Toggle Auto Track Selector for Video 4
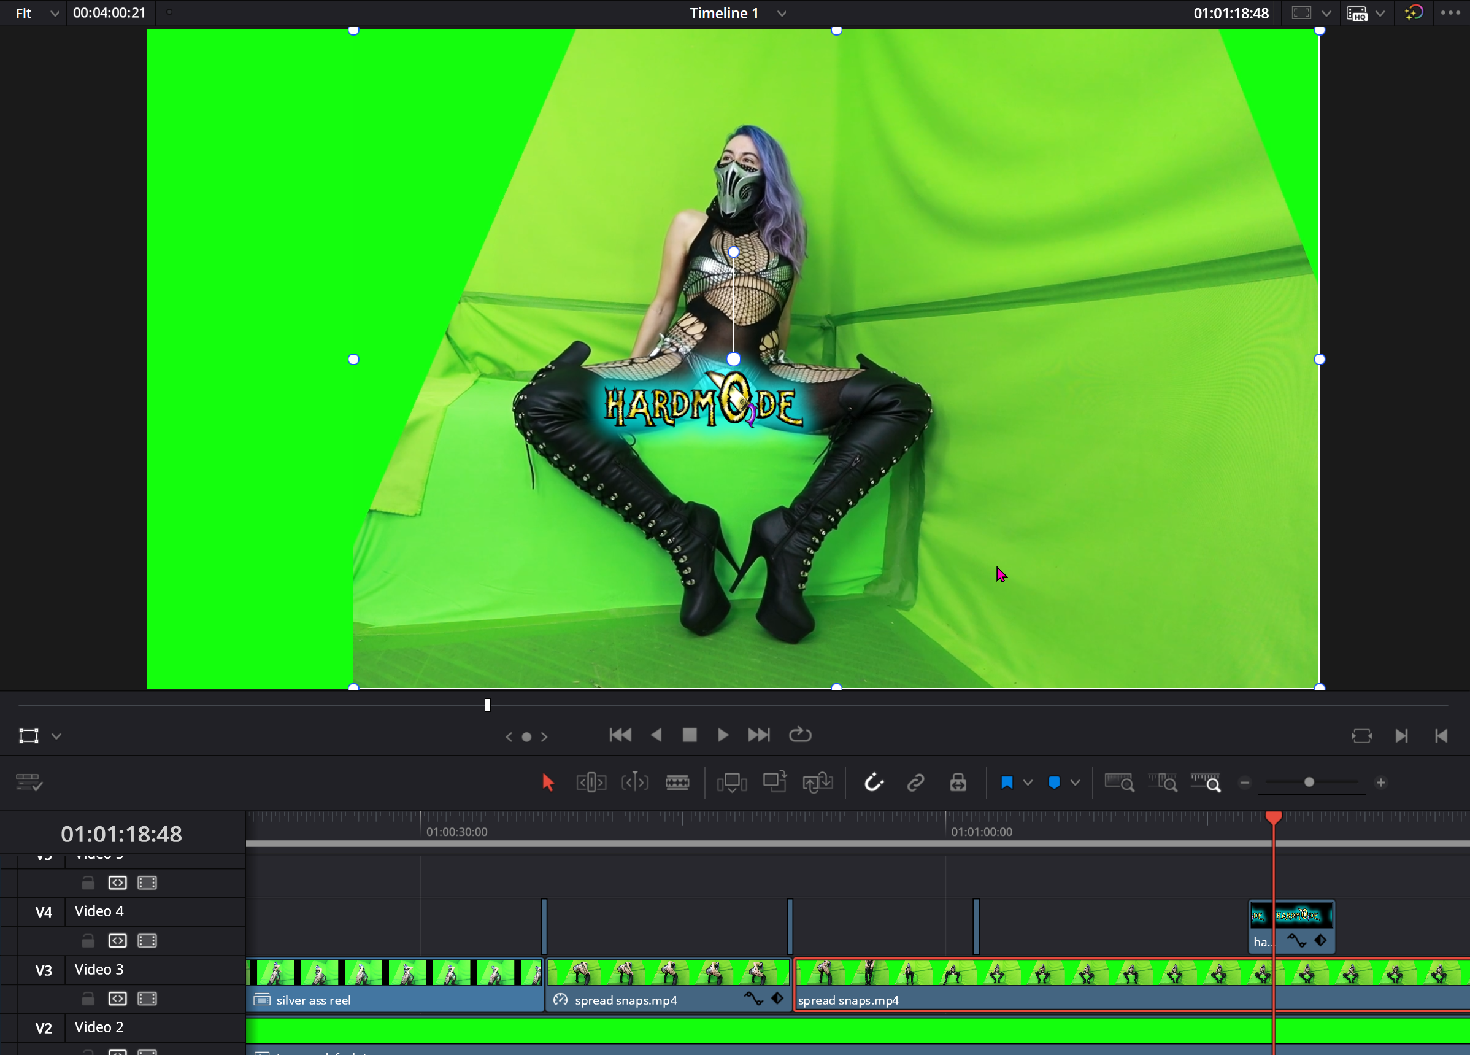This screenshot has height=1055, width=1470. coord(117,941)
